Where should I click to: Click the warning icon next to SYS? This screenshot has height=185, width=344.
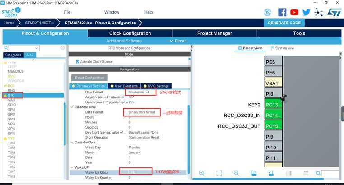pos(5,139)
